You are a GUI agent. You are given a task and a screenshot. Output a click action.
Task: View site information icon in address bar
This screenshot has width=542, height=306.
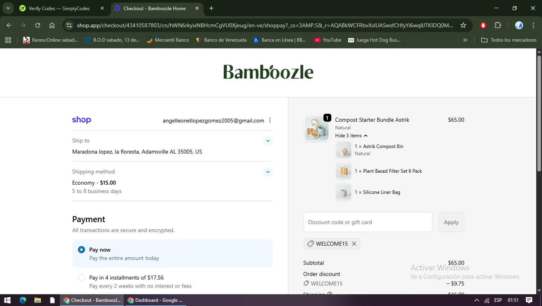tap(69, 25)
